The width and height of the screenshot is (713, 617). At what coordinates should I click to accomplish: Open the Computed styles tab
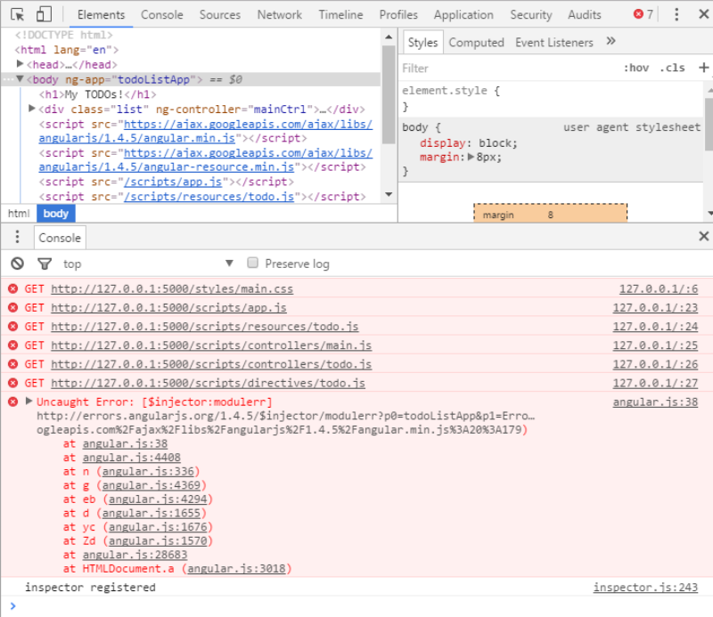click(x=476, y=42)
